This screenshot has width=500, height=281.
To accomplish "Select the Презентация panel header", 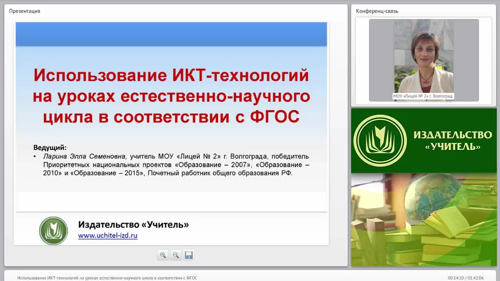I will (25, 11).
